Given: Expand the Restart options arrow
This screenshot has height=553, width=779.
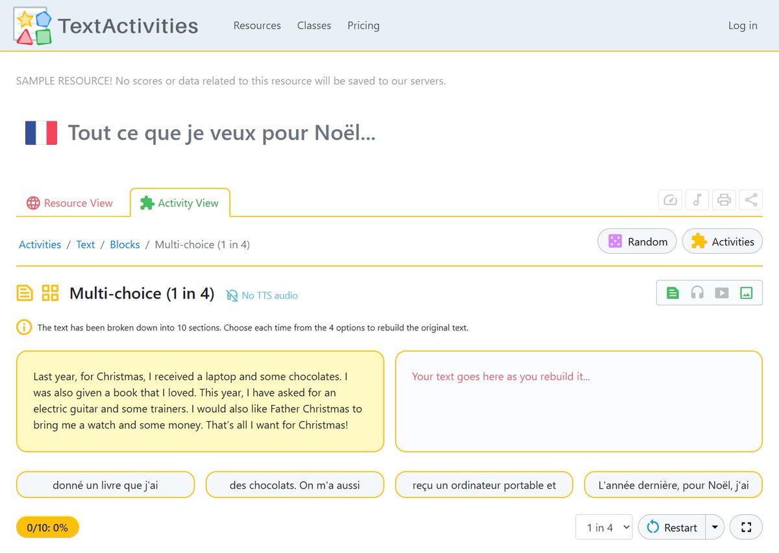Looking at the screenshot, I should (715, 527).
